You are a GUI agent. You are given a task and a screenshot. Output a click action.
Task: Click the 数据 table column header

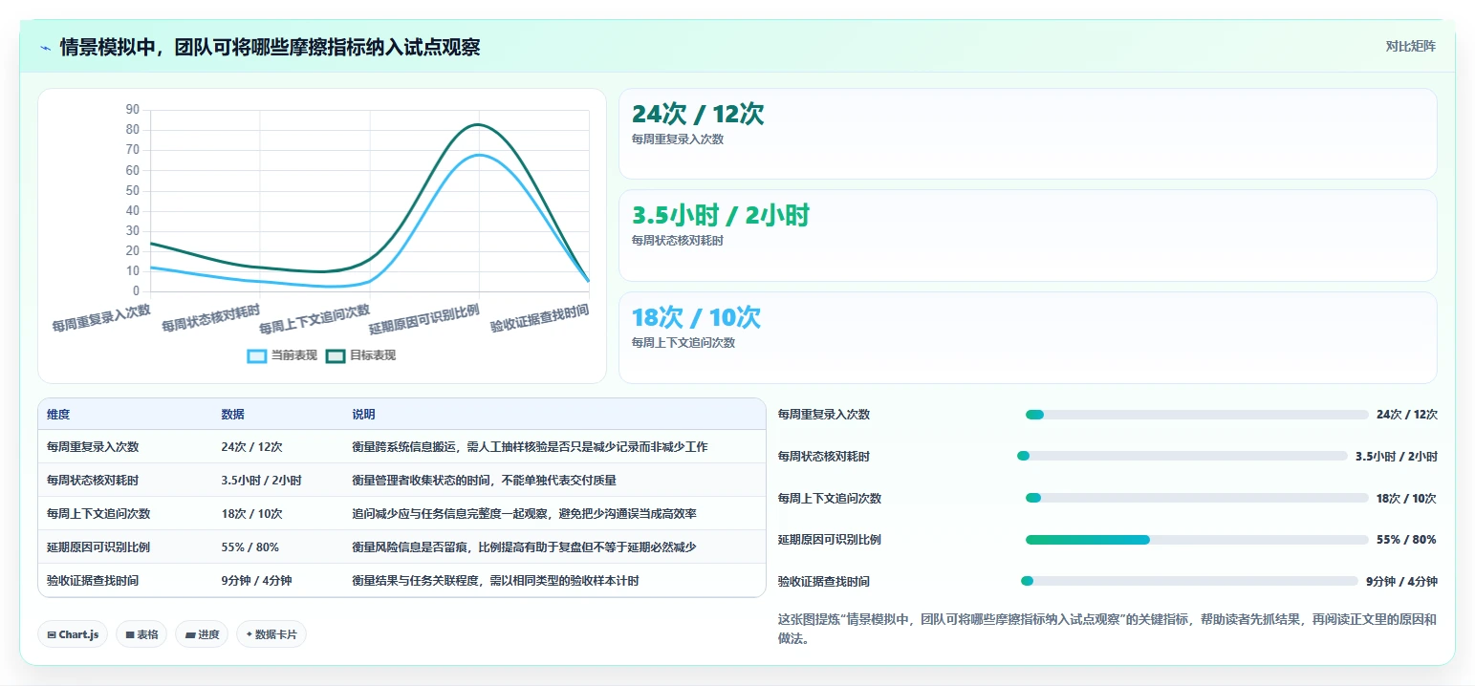coord(233,415)
